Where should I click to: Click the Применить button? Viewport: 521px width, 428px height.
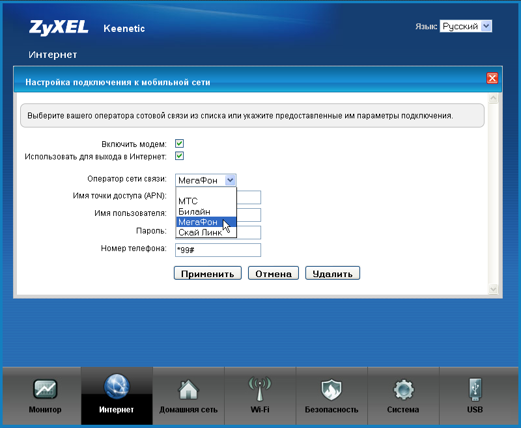pyautogui.click(x=208, y=273)
